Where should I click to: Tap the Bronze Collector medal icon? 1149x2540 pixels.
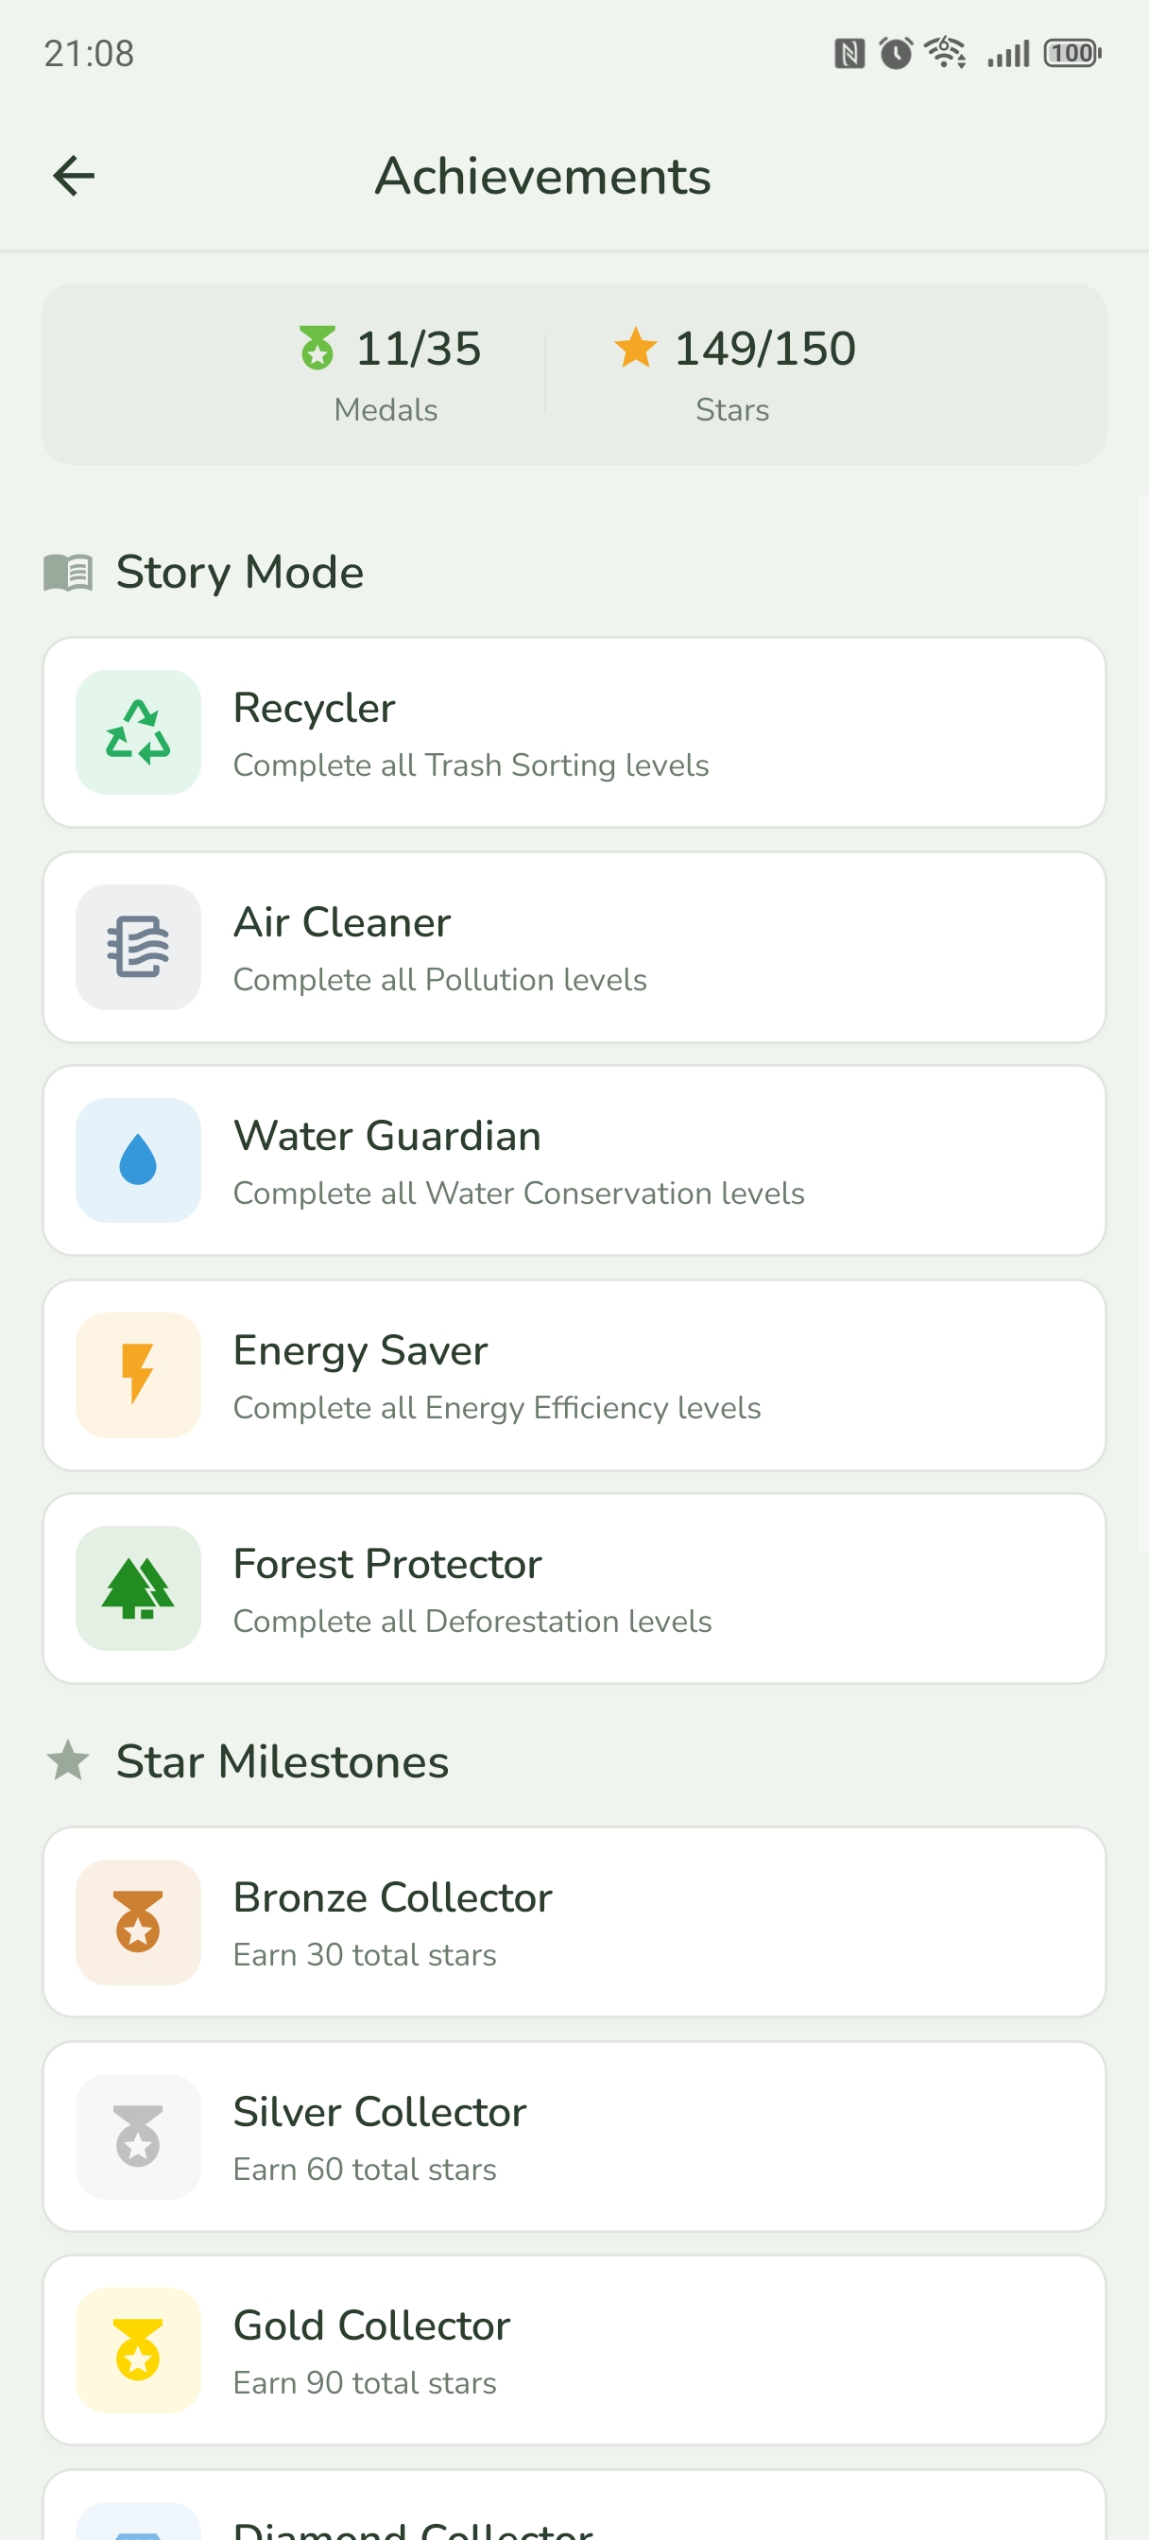click(x=138, y=1921)
